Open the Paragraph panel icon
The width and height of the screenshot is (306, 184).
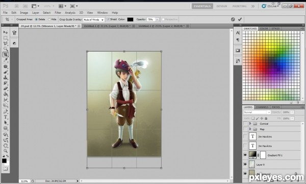[238, 40]
